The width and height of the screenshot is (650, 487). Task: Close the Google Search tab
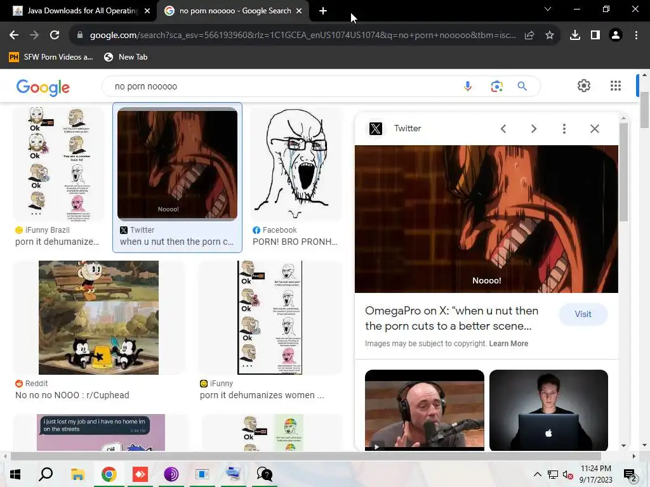pyautogui.click(x=299, y=11)
